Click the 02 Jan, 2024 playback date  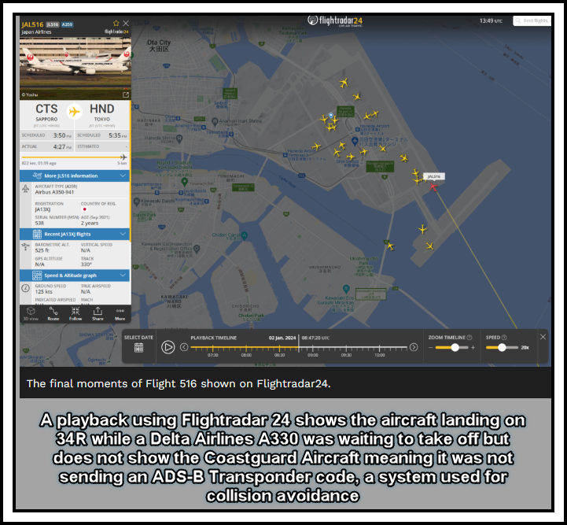click(x=282, y=338)
